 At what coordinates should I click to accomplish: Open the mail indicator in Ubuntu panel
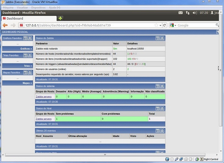click(x=180, y=13)
